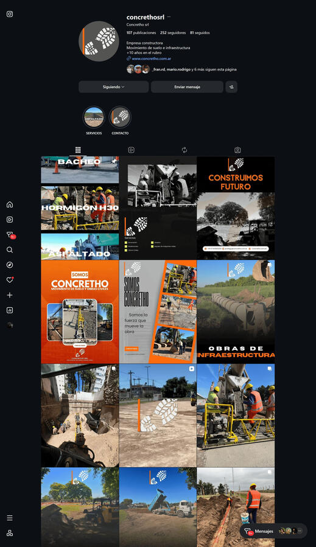Click the more dots in Mensajes bar
Screen dimensions: 316x547
[300, 531]
